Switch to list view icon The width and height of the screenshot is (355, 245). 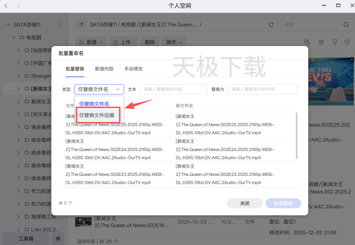pyautogui.click(x=322, y=43)
